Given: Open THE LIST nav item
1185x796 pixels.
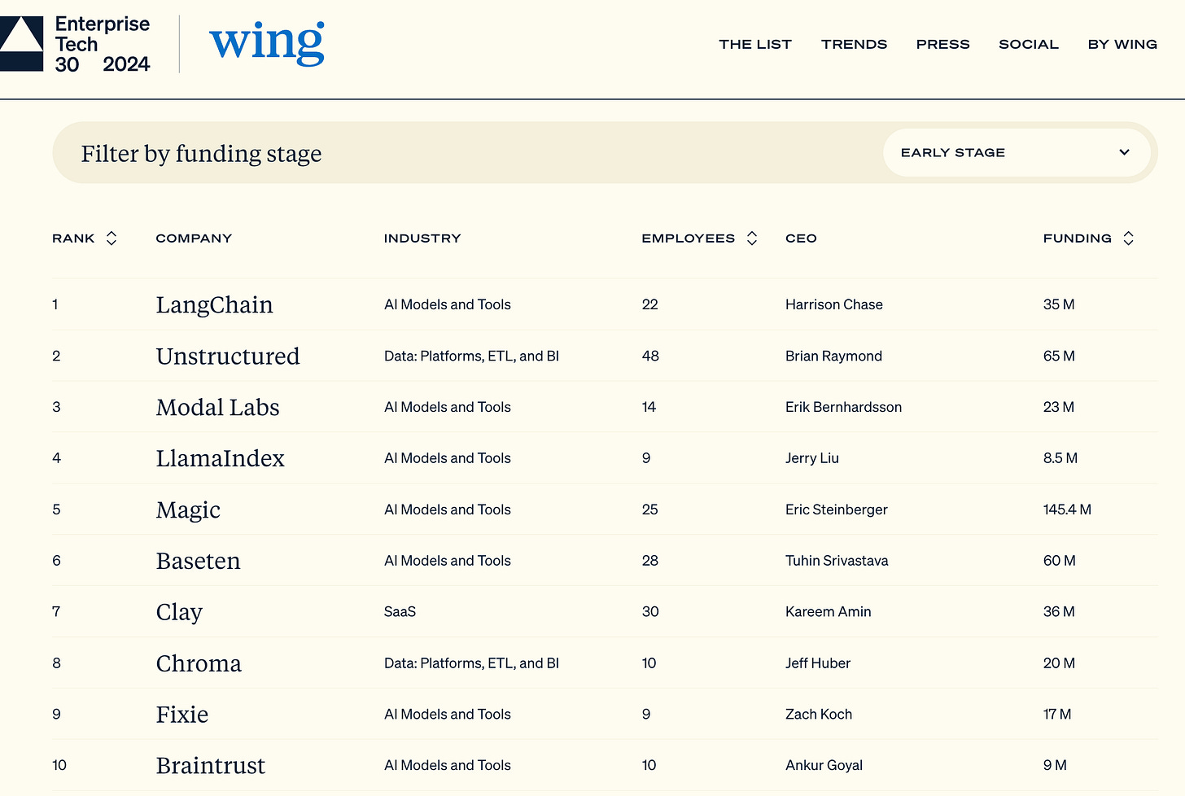Looking at the screenshot, I should [755, 44].
